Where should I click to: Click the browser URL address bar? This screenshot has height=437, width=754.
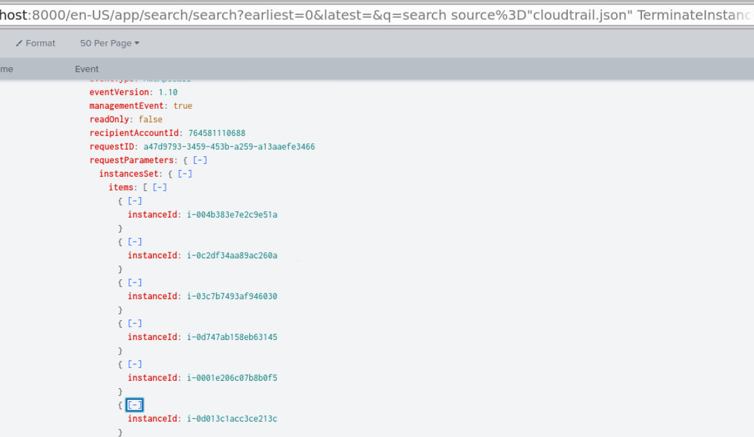(x=377, y=15)
